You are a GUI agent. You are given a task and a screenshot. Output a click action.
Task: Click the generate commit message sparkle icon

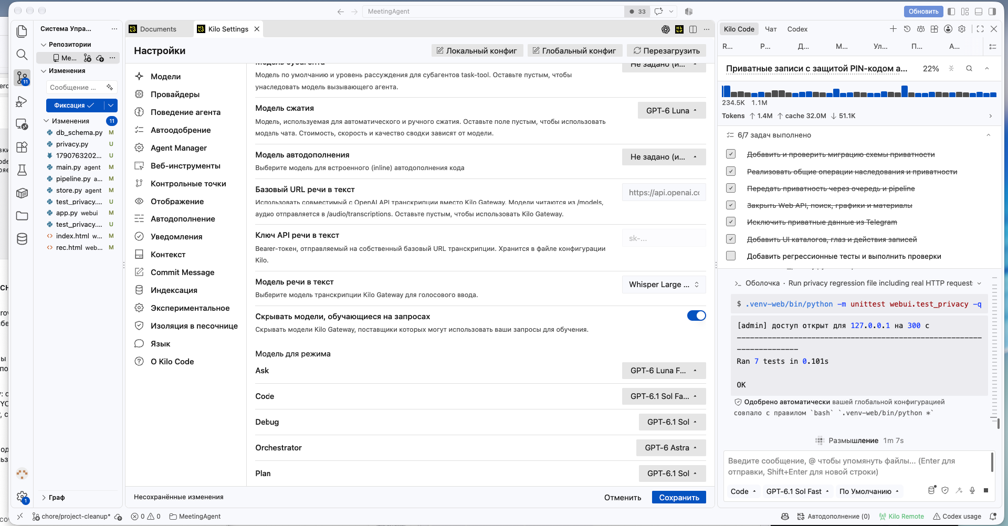pos(110,87)
